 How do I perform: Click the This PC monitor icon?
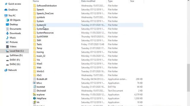(x=6, y=16)
